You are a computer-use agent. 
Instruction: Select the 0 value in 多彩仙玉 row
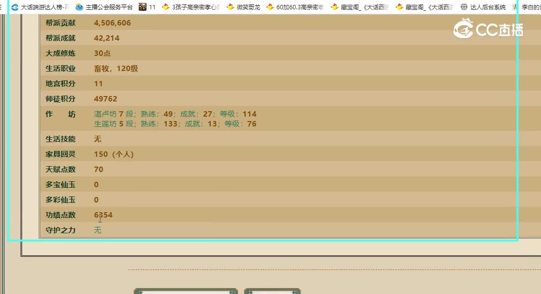(x=96, y=199)
